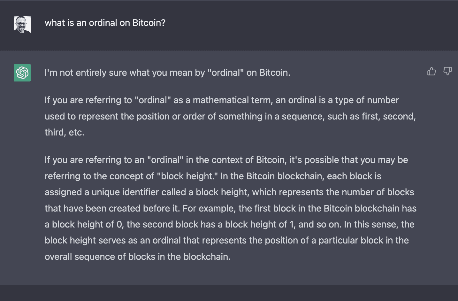458x301 pixels.
Task: Click the thumbs up icon
Action: point(431,71)
